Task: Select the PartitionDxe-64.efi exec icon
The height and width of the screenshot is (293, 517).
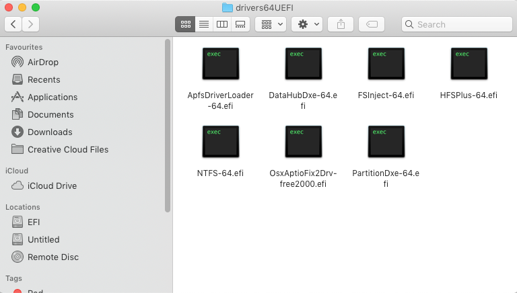Action: (386, 142)
